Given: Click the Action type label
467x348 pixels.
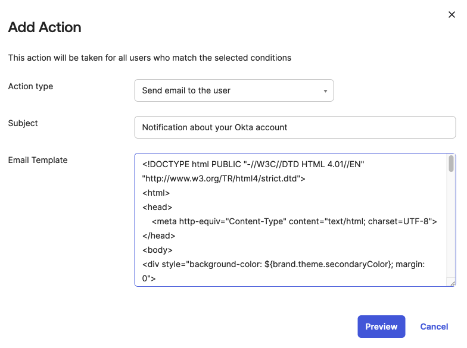Looking at the screenshot, I should click(30, 86).
